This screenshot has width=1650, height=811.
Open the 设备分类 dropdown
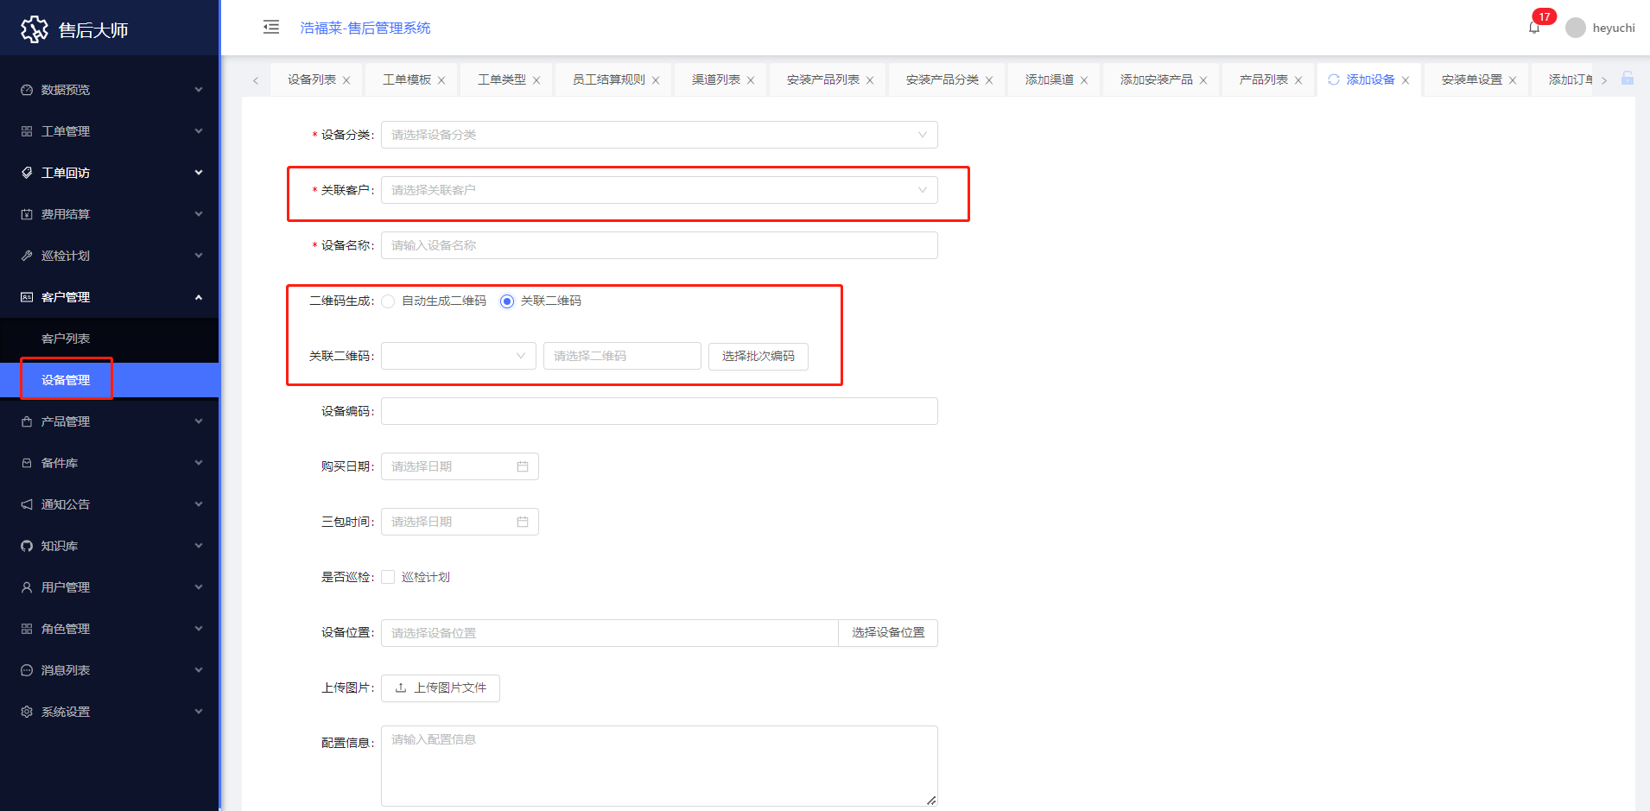pyautogui.click(x=658, y=135)
